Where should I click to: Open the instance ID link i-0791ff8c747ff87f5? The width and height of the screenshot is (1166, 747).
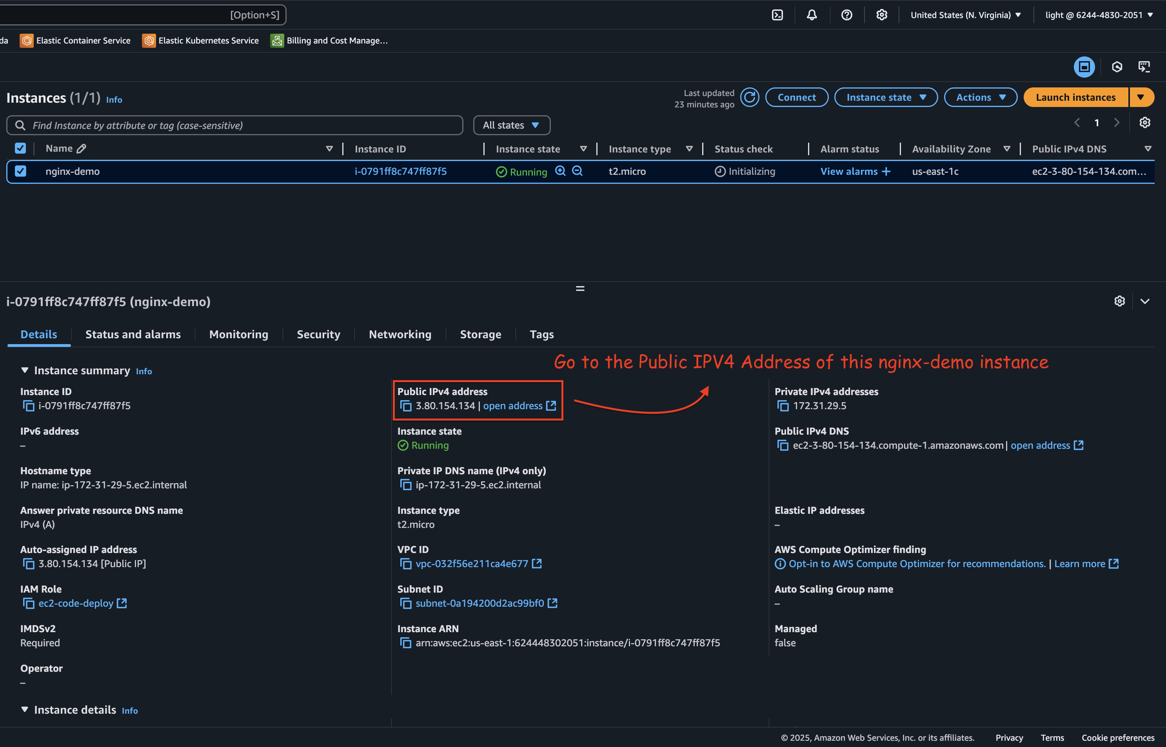pos(401,171)
